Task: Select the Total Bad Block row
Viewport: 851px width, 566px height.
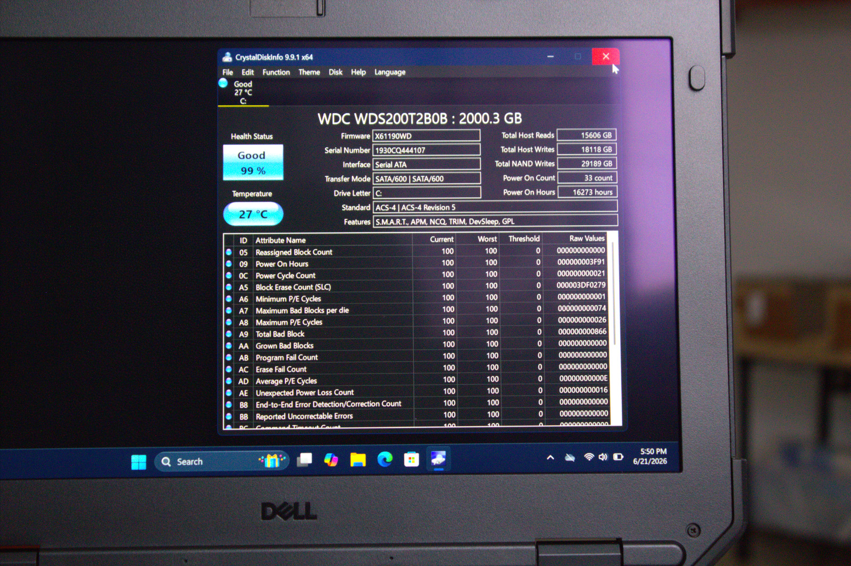Action: (417, 333)
